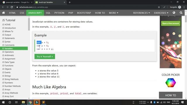
Task: Open the hexagon color picker
Action: pos(171,83)
